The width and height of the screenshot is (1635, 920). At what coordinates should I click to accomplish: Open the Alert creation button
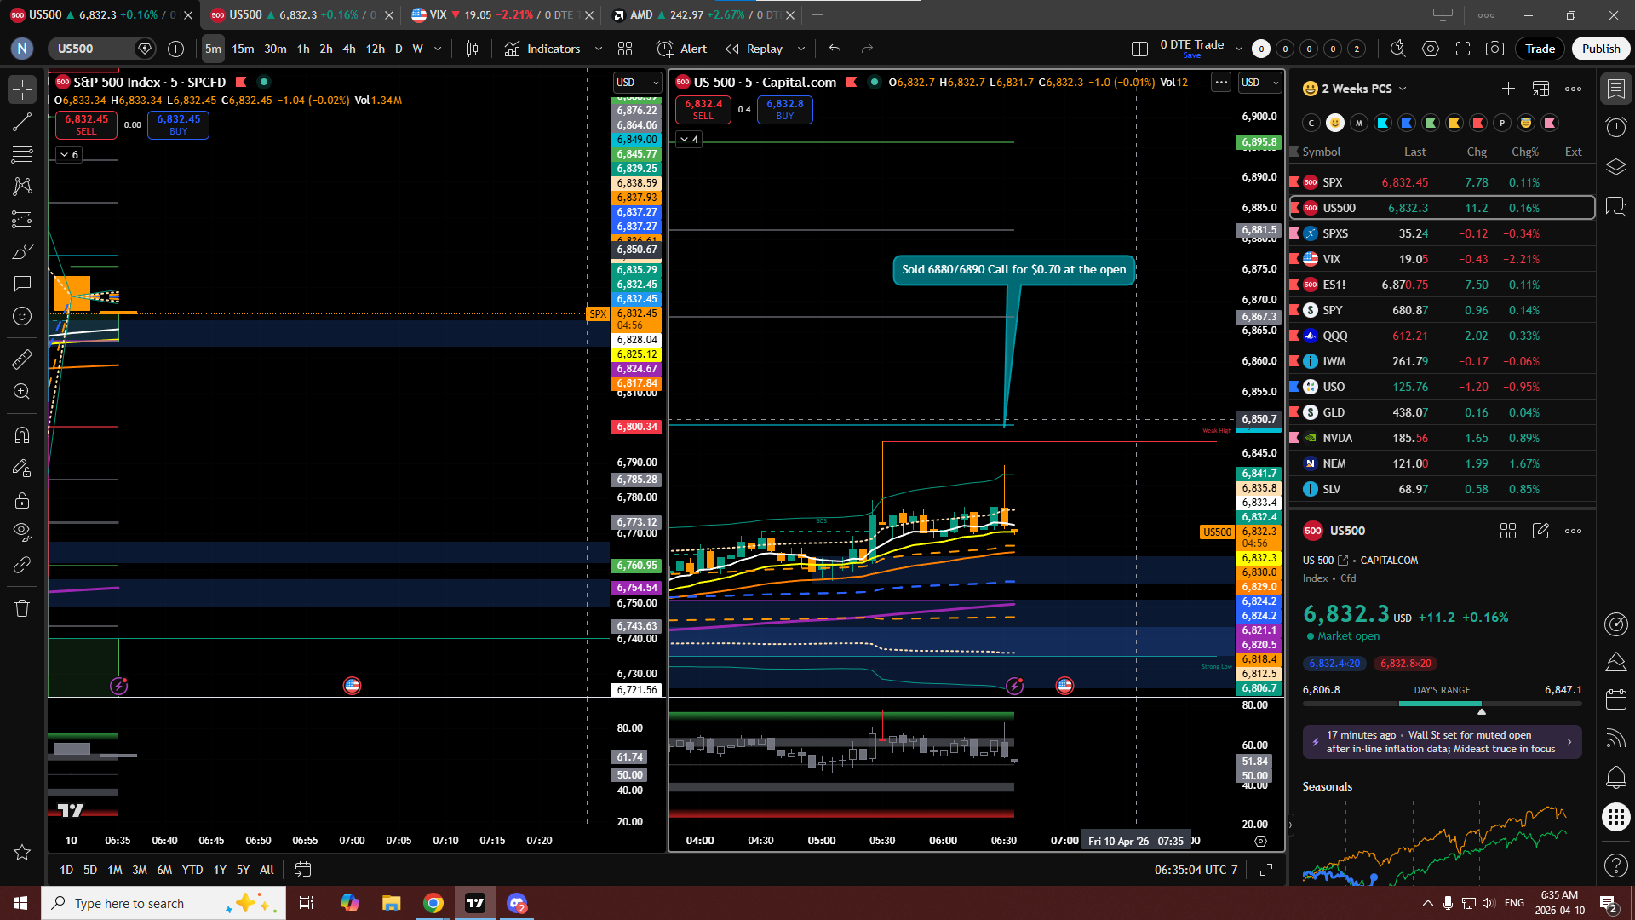click(683, 49)
